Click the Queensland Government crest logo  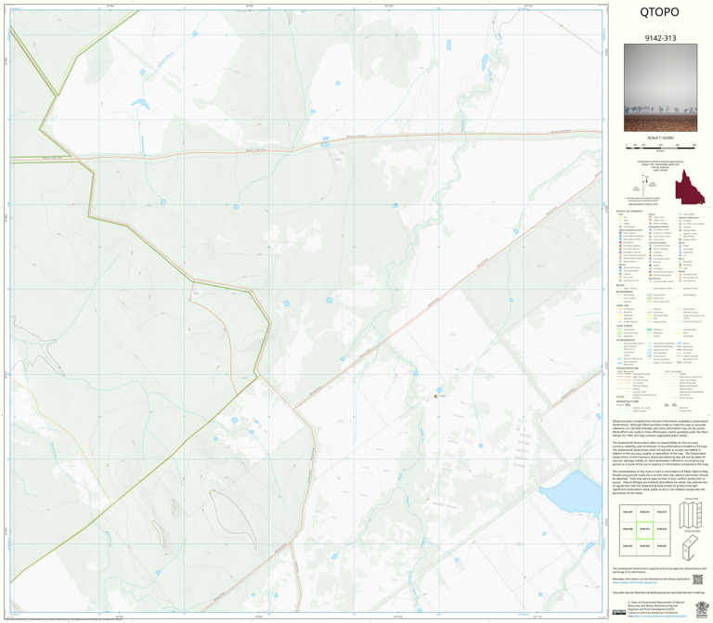[701, 608]
